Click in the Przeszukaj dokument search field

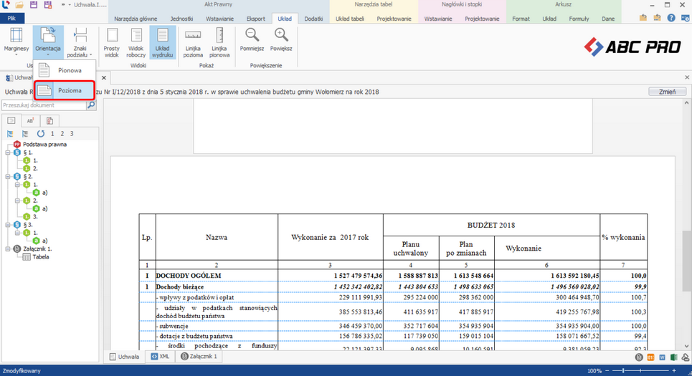pyautogui.click(x=43, y=105)
